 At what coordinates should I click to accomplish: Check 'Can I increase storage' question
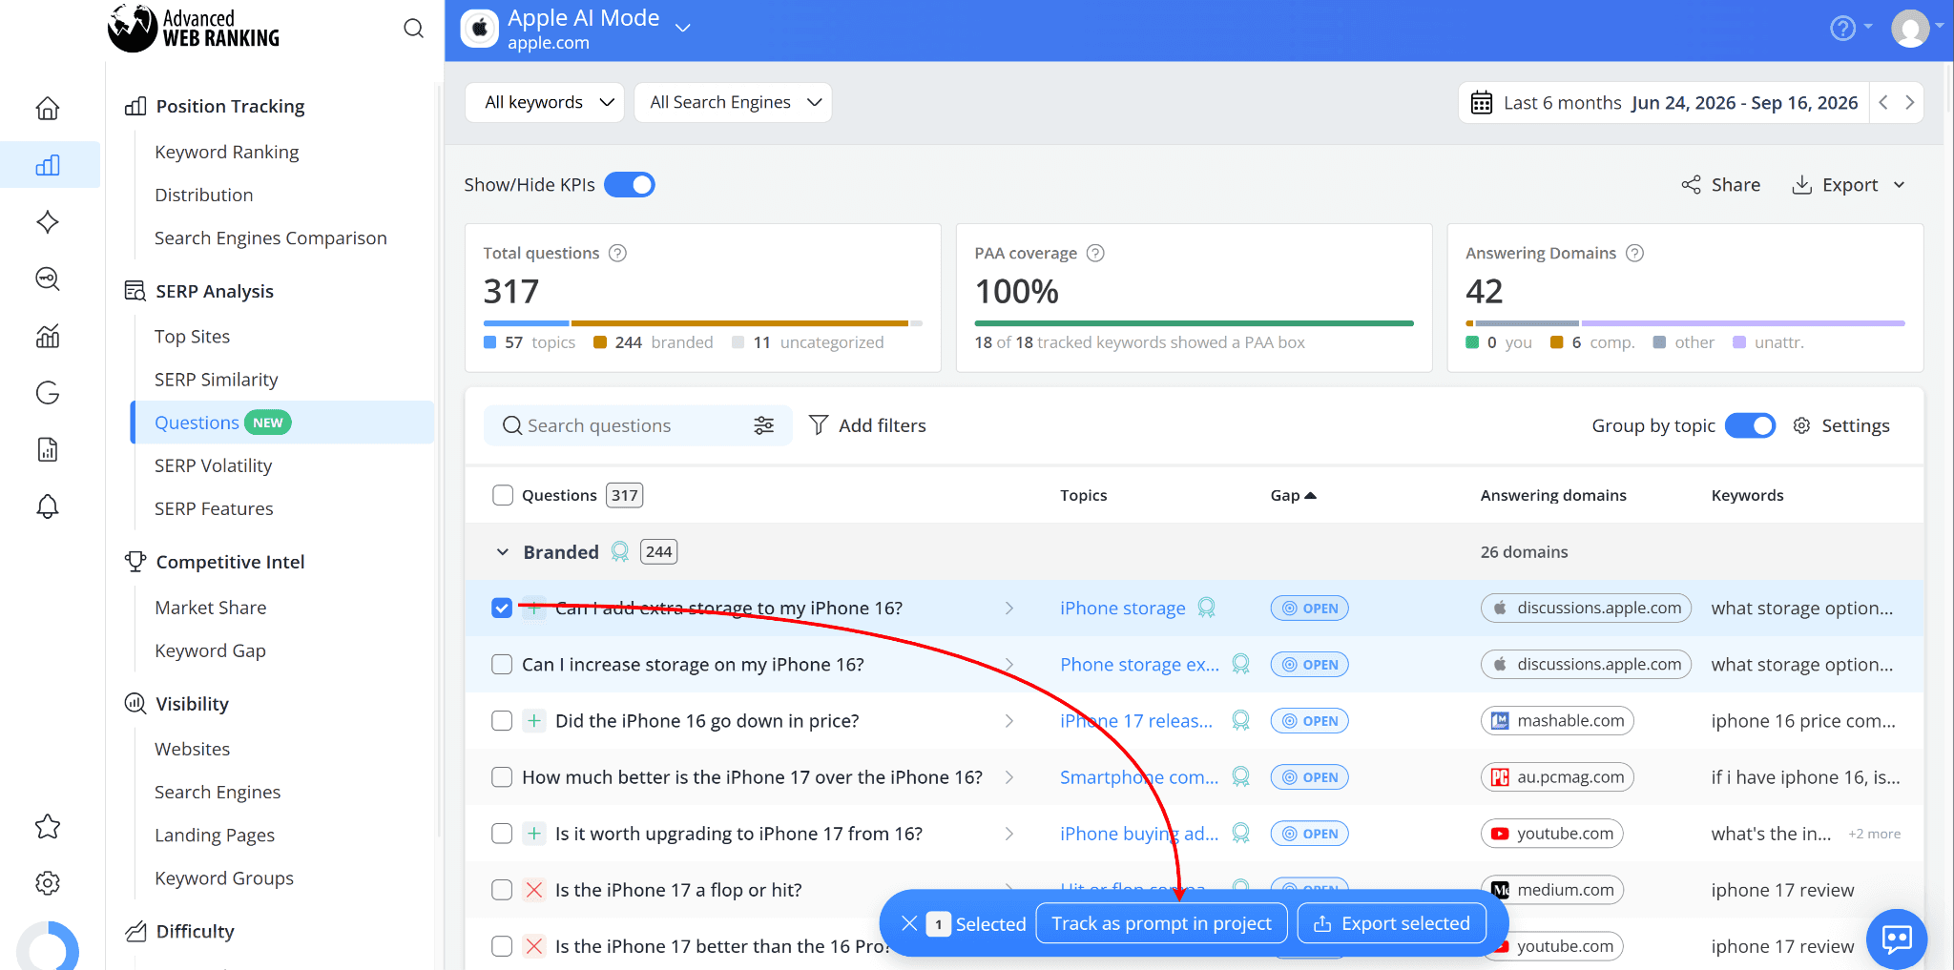pyautogui.click(x=502, y=664)
